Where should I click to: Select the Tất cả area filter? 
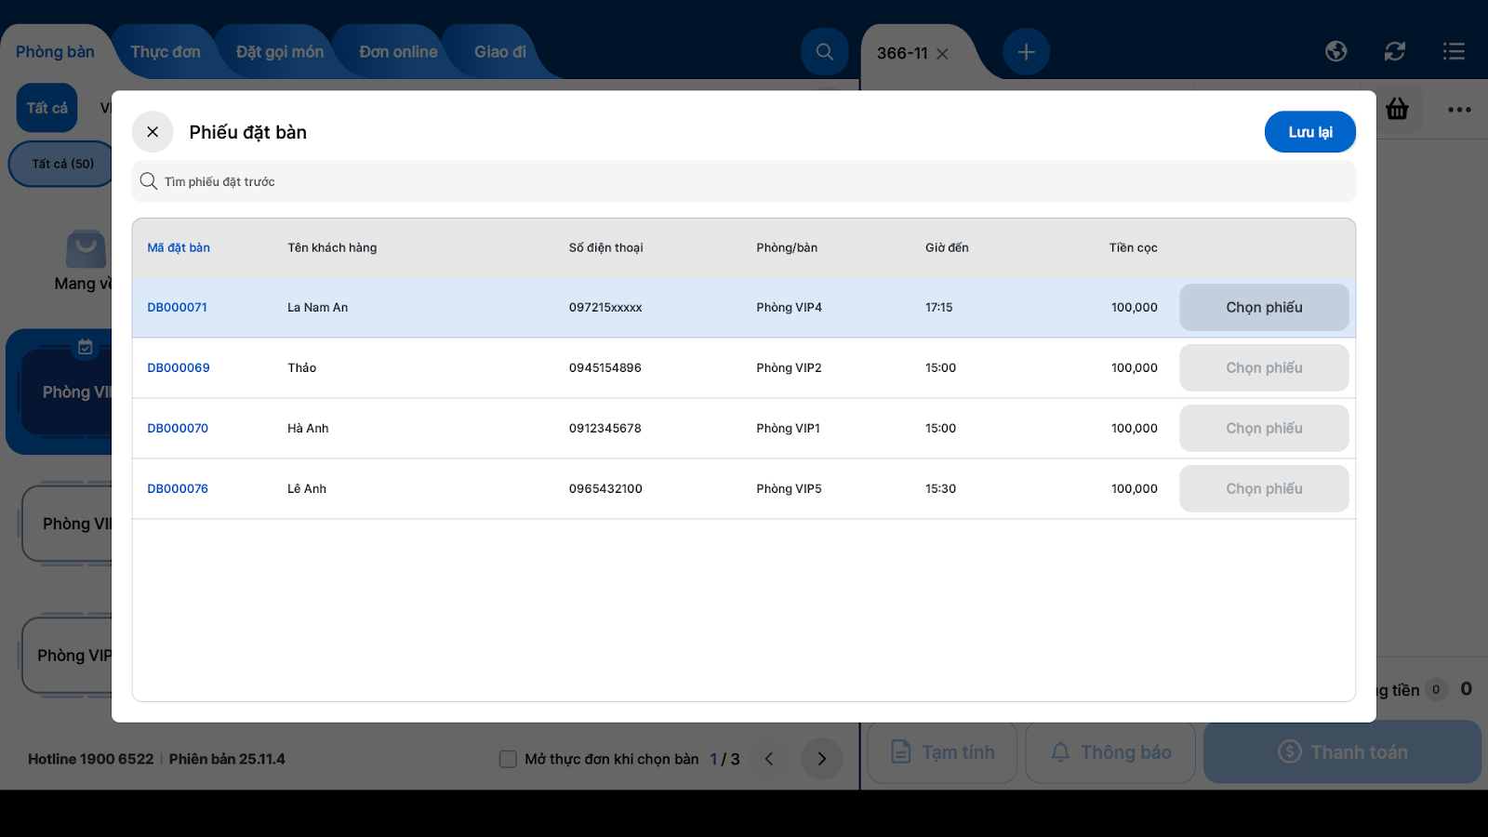pos(47,108)
